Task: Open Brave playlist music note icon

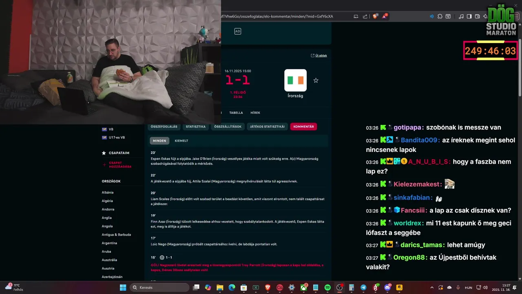Action: 461,16
